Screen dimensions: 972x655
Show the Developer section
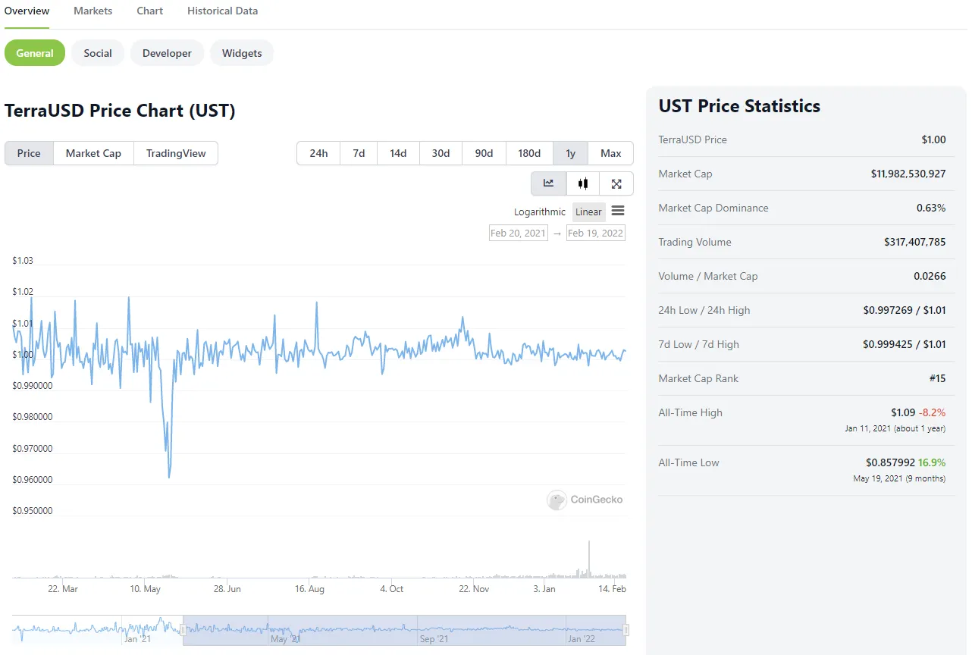[167, 53]
